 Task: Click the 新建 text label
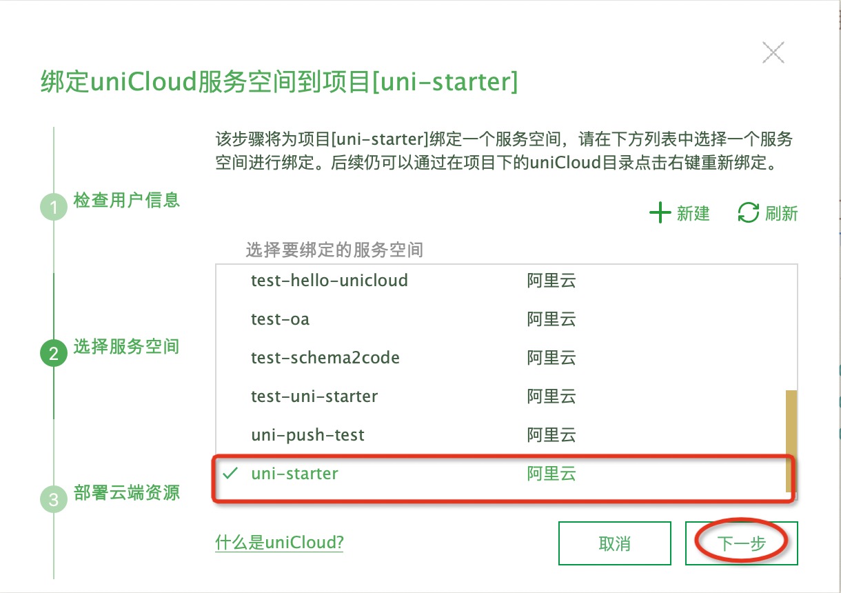click(x=693, y=213)
